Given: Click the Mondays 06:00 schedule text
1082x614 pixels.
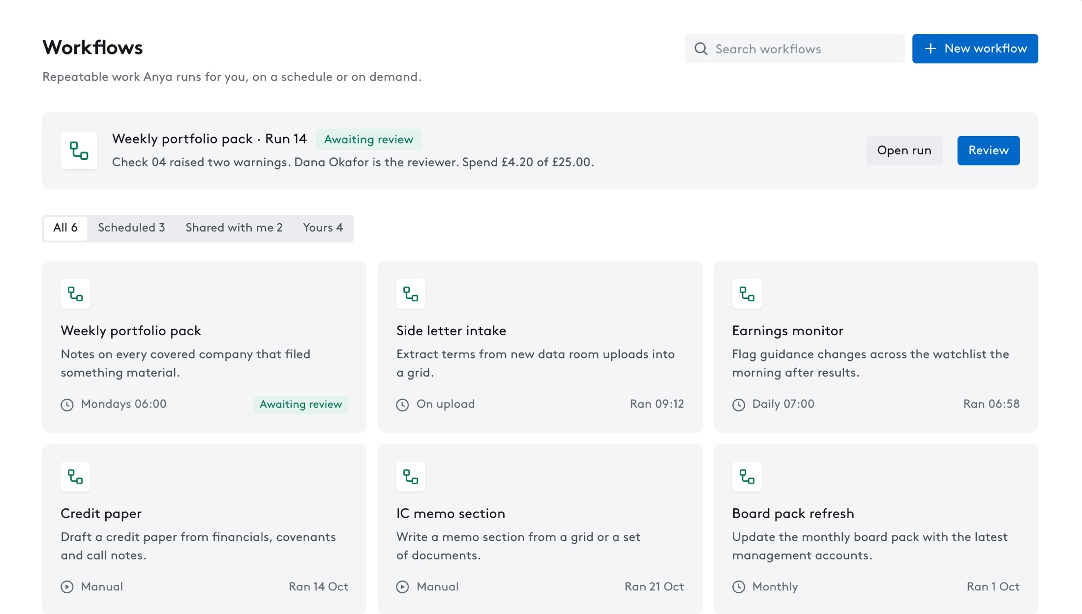Looking at the screenshot, I should click(123, 405).
